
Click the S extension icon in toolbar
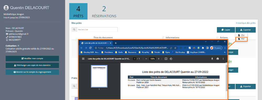(x=190, y=48)
